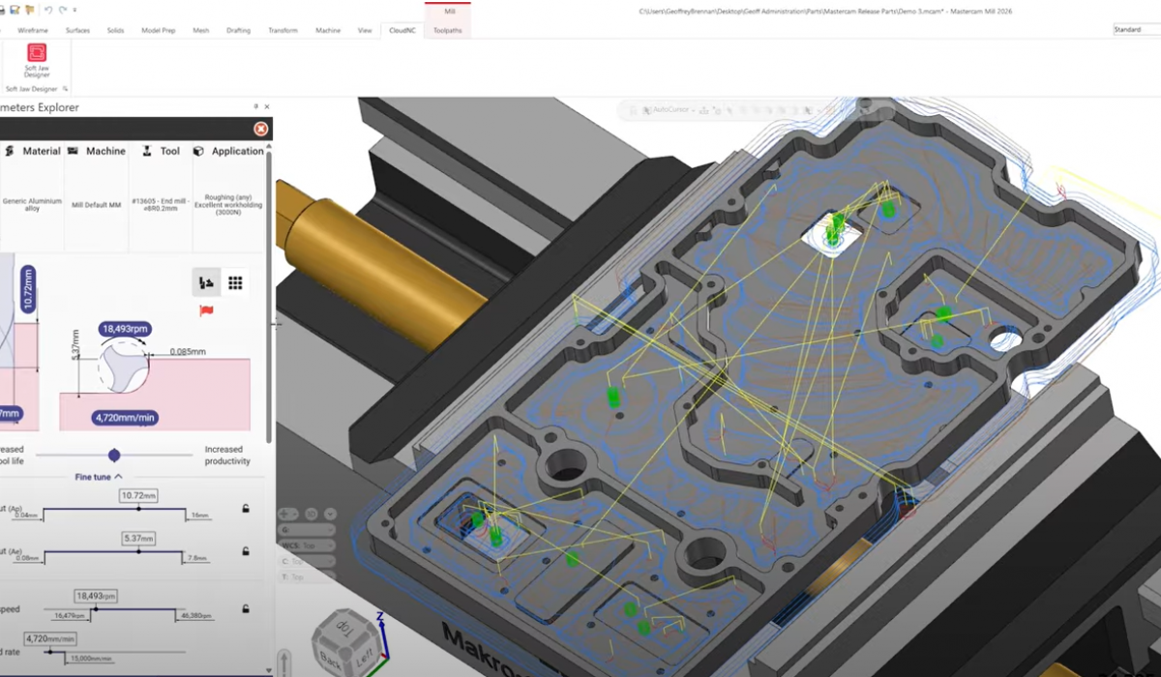The width and height of the screenshot is (1161, 677).
Task: Click the Undo arrow in quick access toolbar
Action: coord(48,10)
